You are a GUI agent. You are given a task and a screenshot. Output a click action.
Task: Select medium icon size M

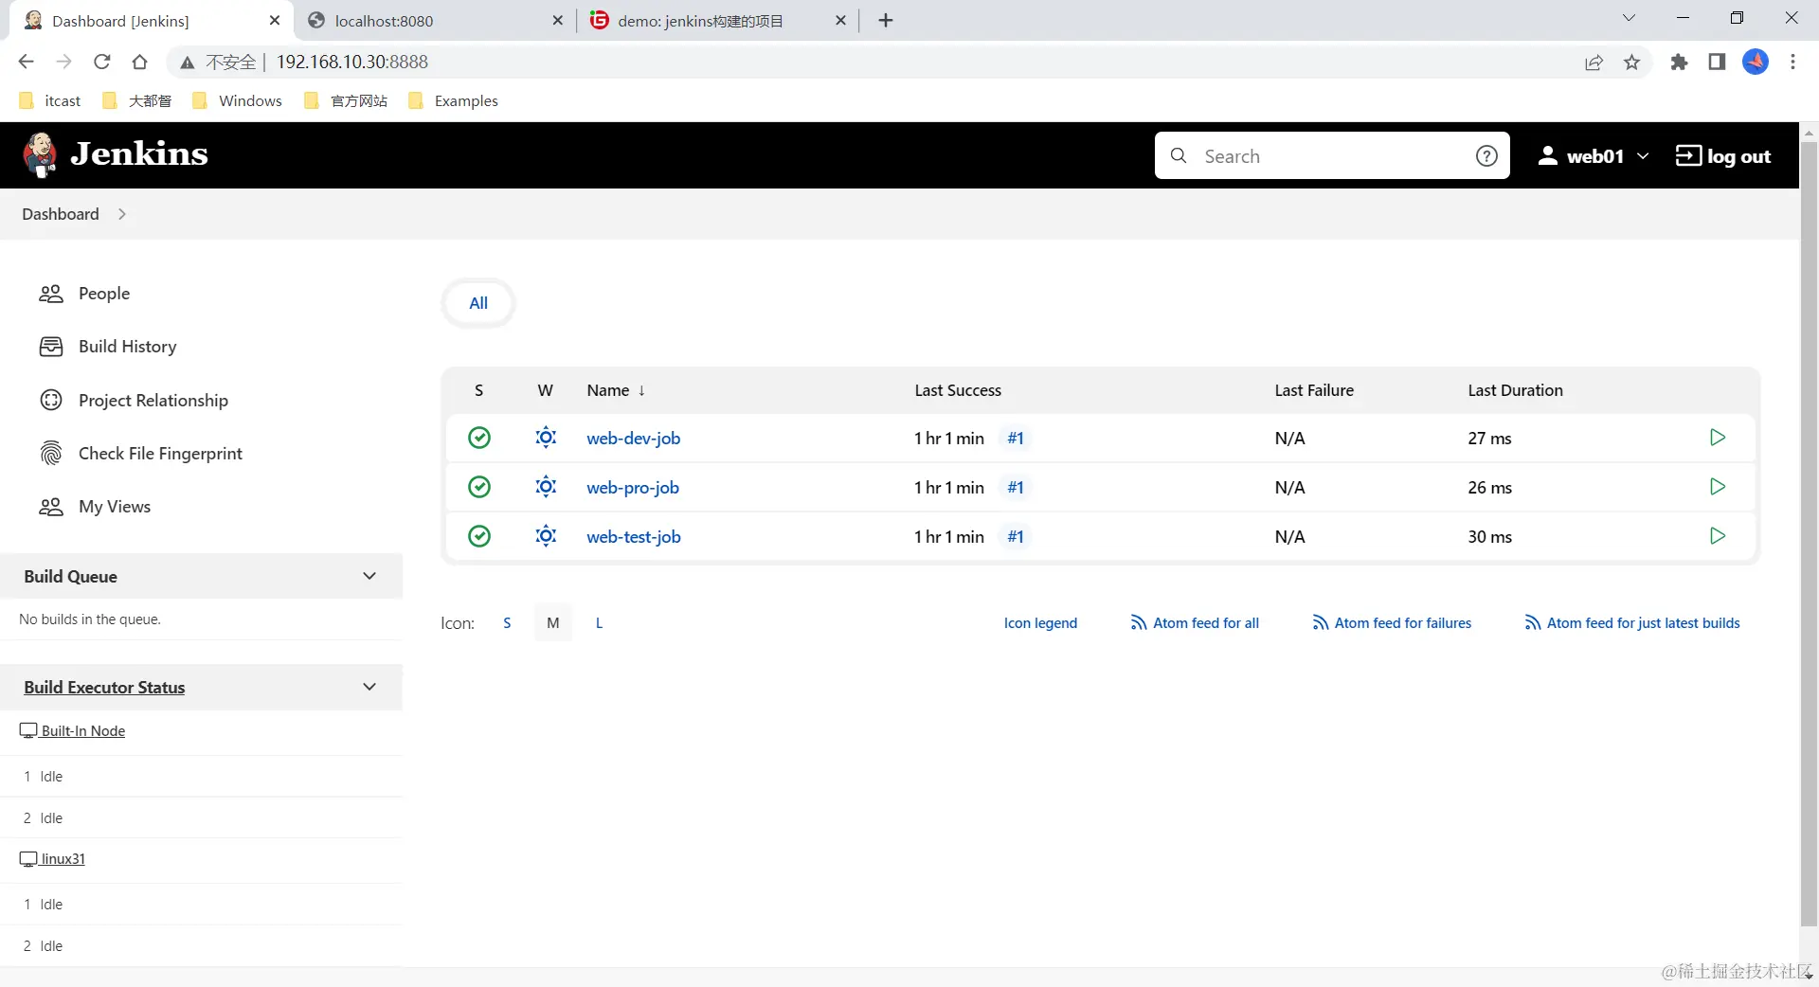click(553, 623)
